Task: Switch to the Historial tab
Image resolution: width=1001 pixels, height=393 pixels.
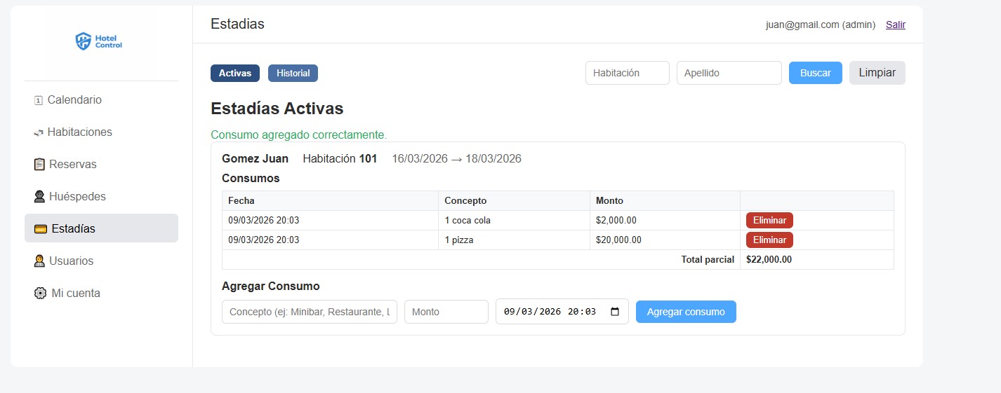Action: 293,73
